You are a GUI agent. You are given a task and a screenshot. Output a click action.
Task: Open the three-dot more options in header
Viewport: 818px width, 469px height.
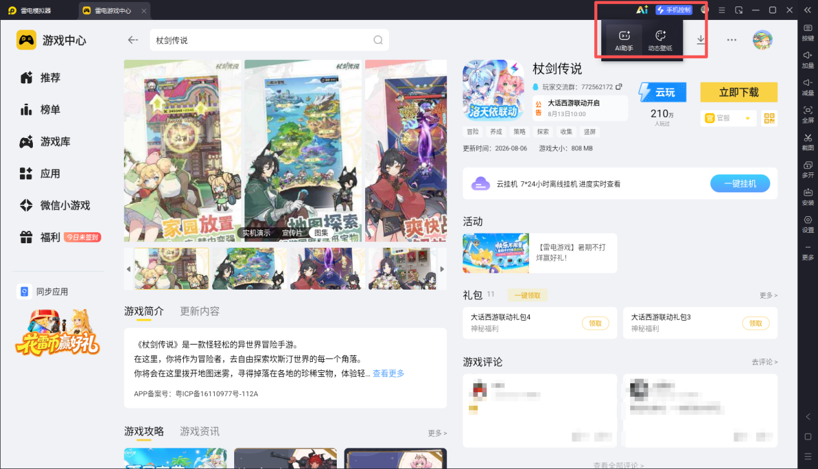[732, 40]
